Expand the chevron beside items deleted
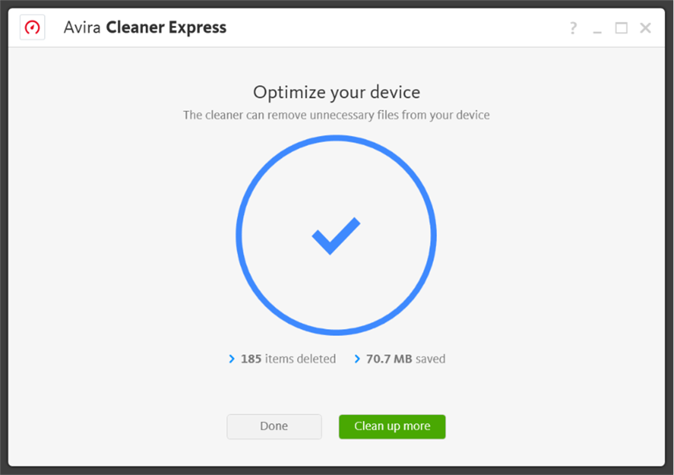 coord(231,359)
